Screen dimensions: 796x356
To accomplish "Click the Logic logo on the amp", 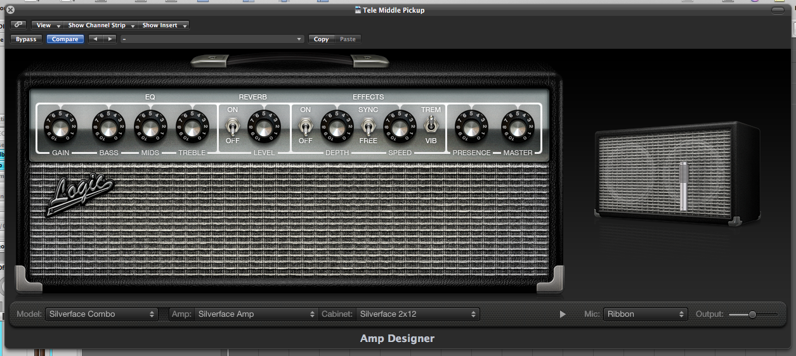I will (x=81, y=196).
